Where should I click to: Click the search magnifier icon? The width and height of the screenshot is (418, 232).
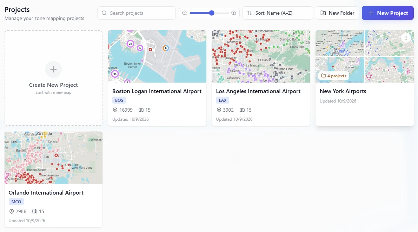pyautogui.click(x=104, y=13)
